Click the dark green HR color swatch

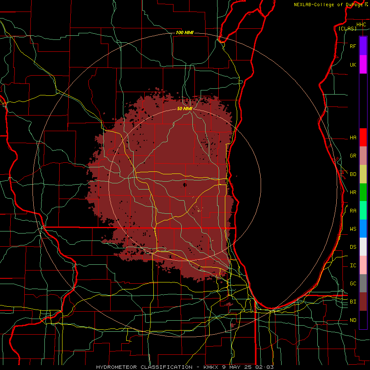[x=363, y=192]
